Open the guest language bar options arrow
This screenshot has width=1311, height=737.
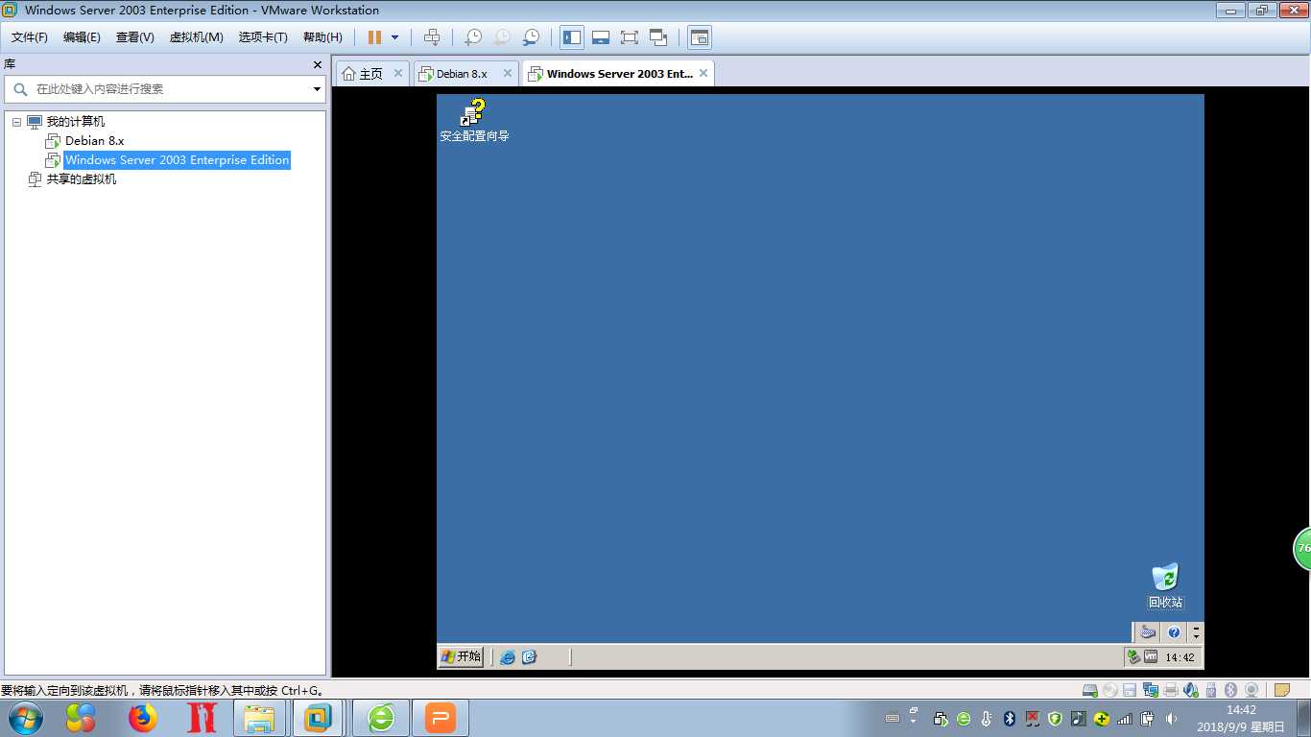click(1196, 632)
